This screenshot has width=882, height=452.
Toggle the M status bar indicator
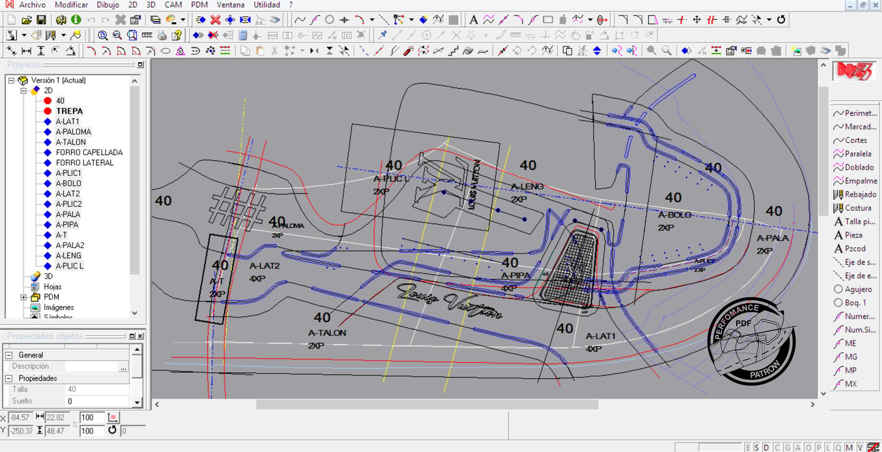coord(850,447)
